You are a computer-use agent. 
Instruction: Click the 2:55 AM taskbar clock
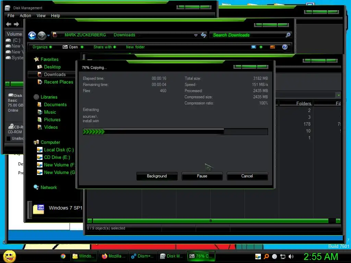point(321,256)
